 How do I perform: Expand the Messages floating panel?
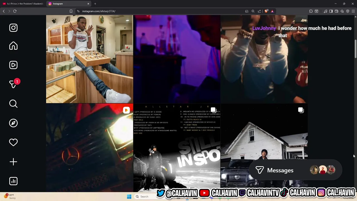(x=296, y=170)
